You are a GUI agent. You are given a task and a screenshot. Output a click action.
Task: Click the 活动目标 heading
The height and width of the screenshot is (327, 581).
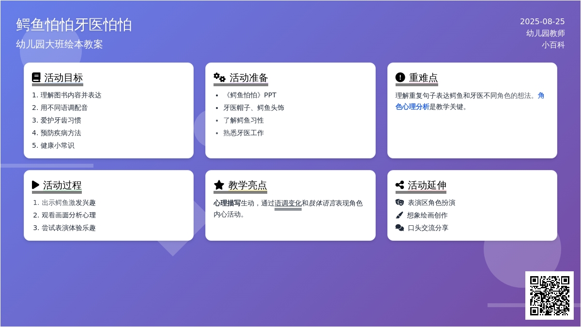(x=63, y=78)
